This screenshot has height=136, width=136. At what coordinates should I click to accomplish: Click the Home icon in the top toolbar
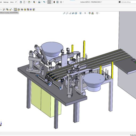click(21, 2)
